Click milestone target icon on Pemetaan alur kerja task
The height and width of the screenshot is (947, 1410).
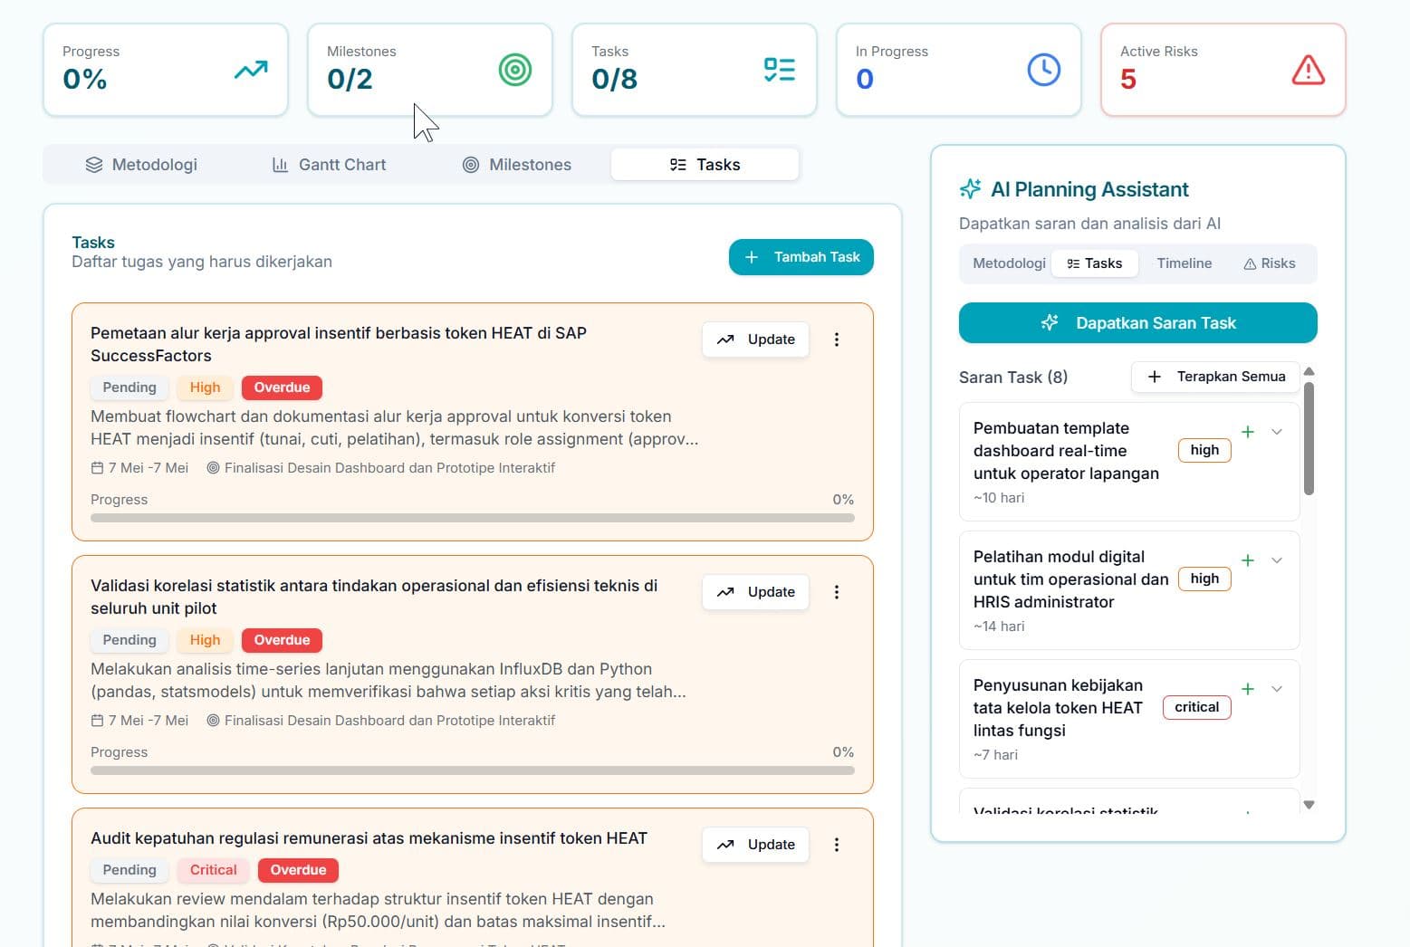213,468
